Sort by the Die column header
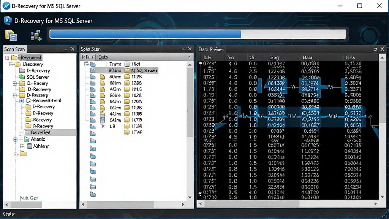389x219 pixels. pyautogui.click(x=207, y=57)
